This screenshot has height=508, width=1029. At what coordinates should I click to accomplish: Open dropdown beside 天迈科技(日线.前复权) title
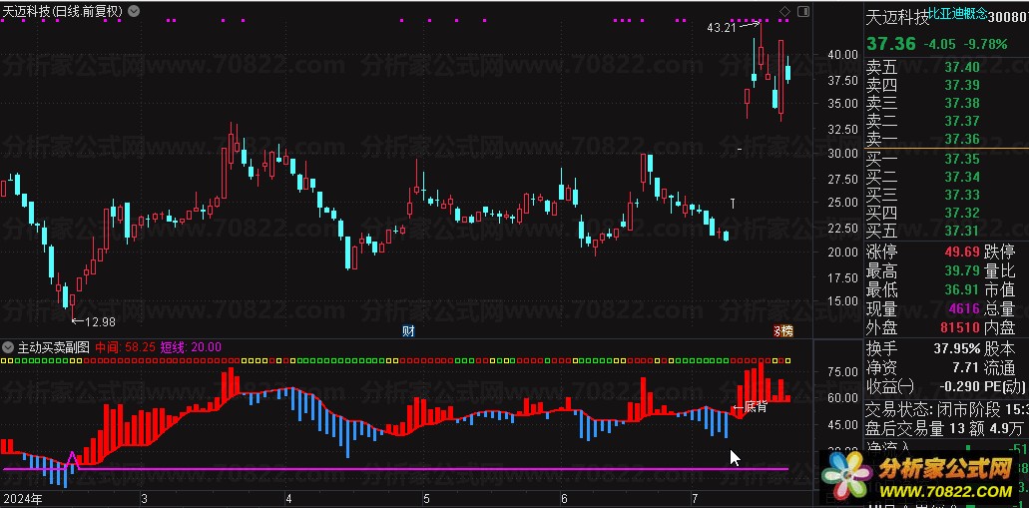[x=133, y=11]
